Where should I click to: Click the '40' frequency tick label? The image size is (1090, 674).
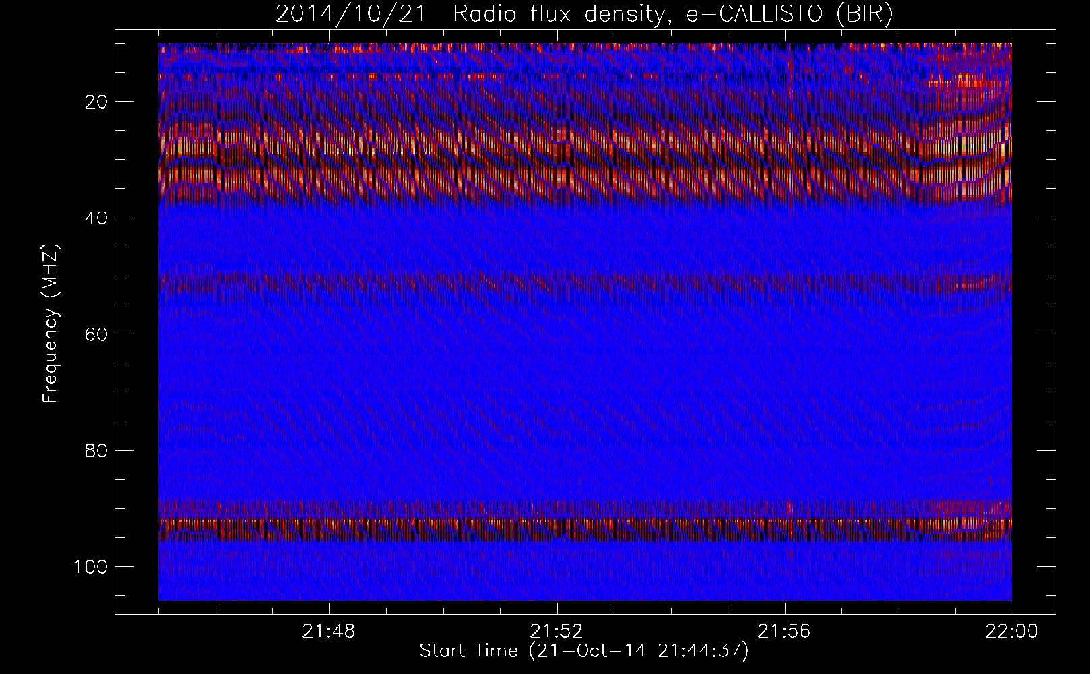(x=96, y=218)
